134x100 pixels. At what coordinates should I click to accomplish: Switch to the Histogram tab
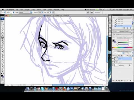[122, 31]
